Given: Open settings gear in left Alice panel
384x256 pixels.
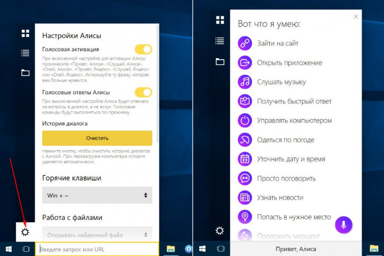Looking at the screenshot, I should pos(25,232).
